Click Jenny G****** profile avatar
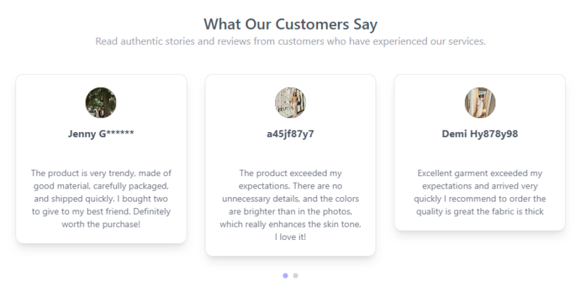 click(x=101, y=103)
